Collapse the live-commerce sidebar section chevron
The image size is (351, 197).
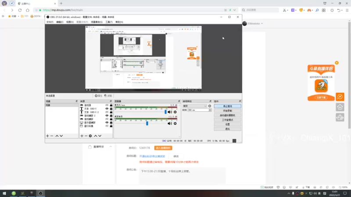pyautogui.click(x=111, y=147)
